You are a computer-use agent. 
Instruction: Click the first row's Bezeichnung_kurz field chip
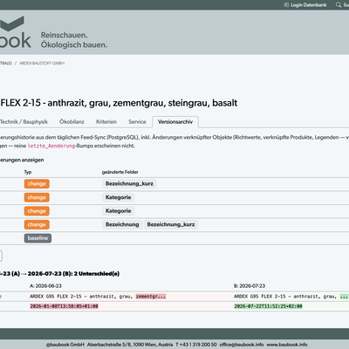(x=129, y=184)
